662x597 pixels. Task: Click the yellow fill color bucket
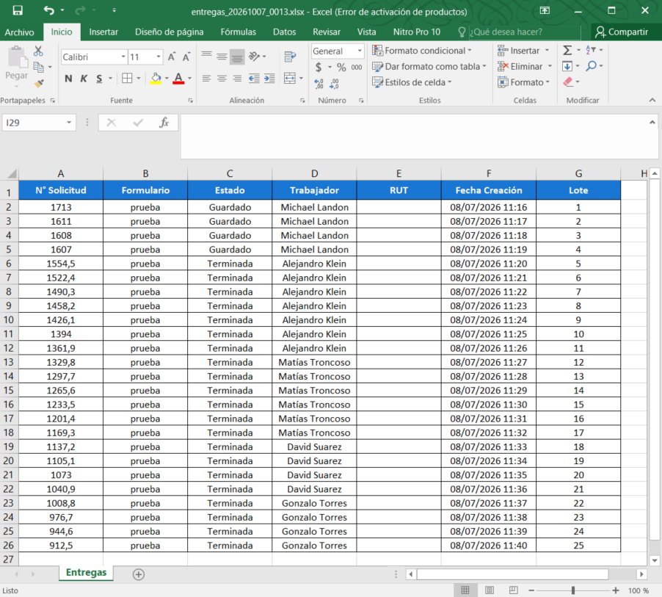[156, 79]
